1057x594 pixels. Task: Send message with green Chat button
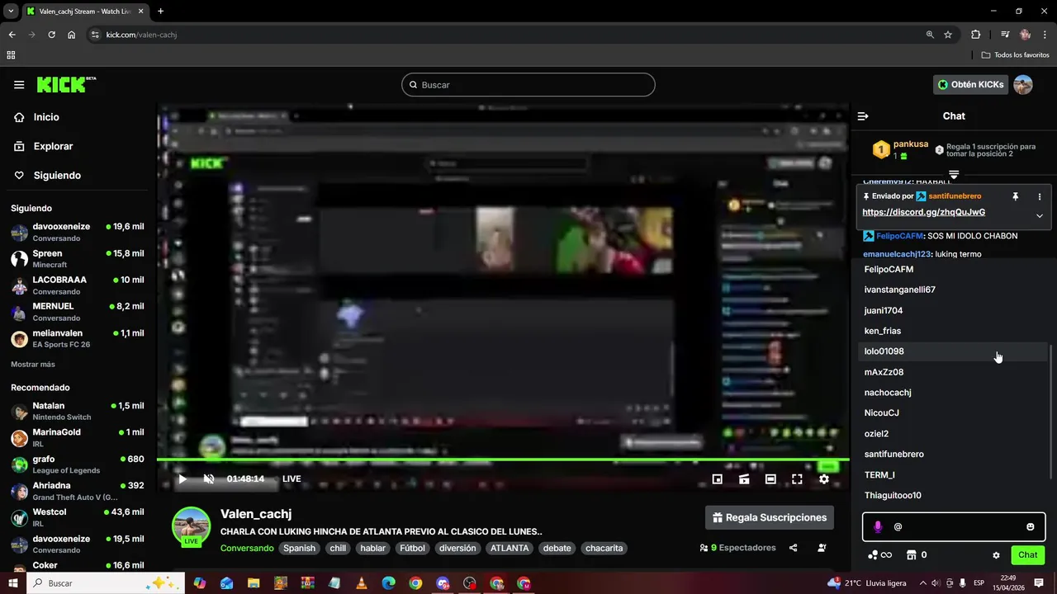1027,555
